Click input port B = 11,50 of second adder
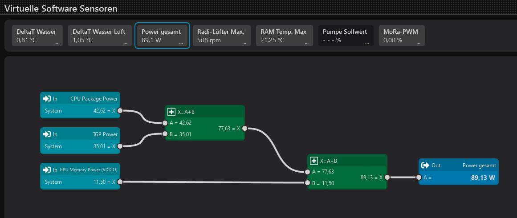Viewport: 517px width, 218px height. click(307, 183)
